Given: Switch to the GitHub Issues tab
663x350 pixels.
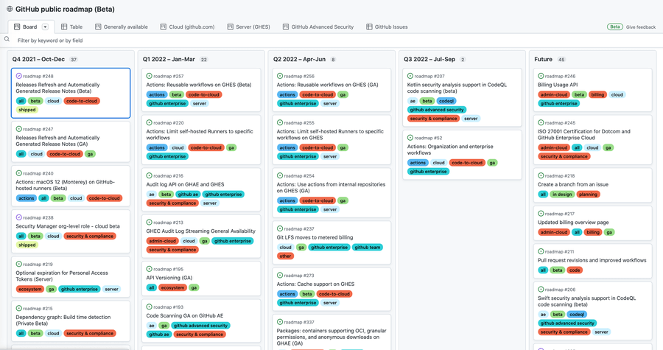Looking at the screenshot, I should [x=387, y=27].
